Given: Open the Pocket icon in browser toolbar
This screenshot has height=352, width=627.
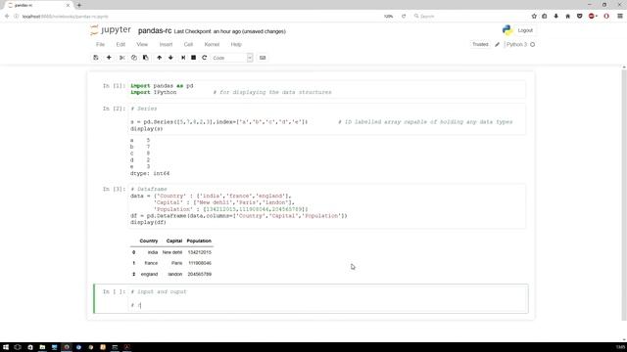Looking at the screenshot, I should (x=579, y=17).
